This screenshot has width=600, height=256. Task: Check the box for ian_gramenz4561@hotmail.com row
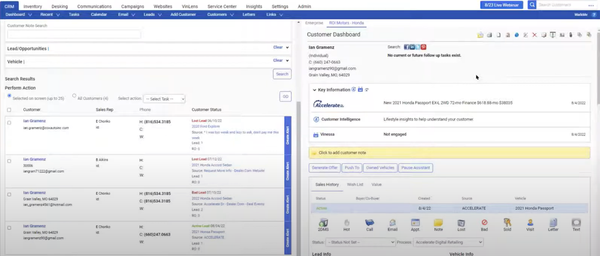point(9,195)
